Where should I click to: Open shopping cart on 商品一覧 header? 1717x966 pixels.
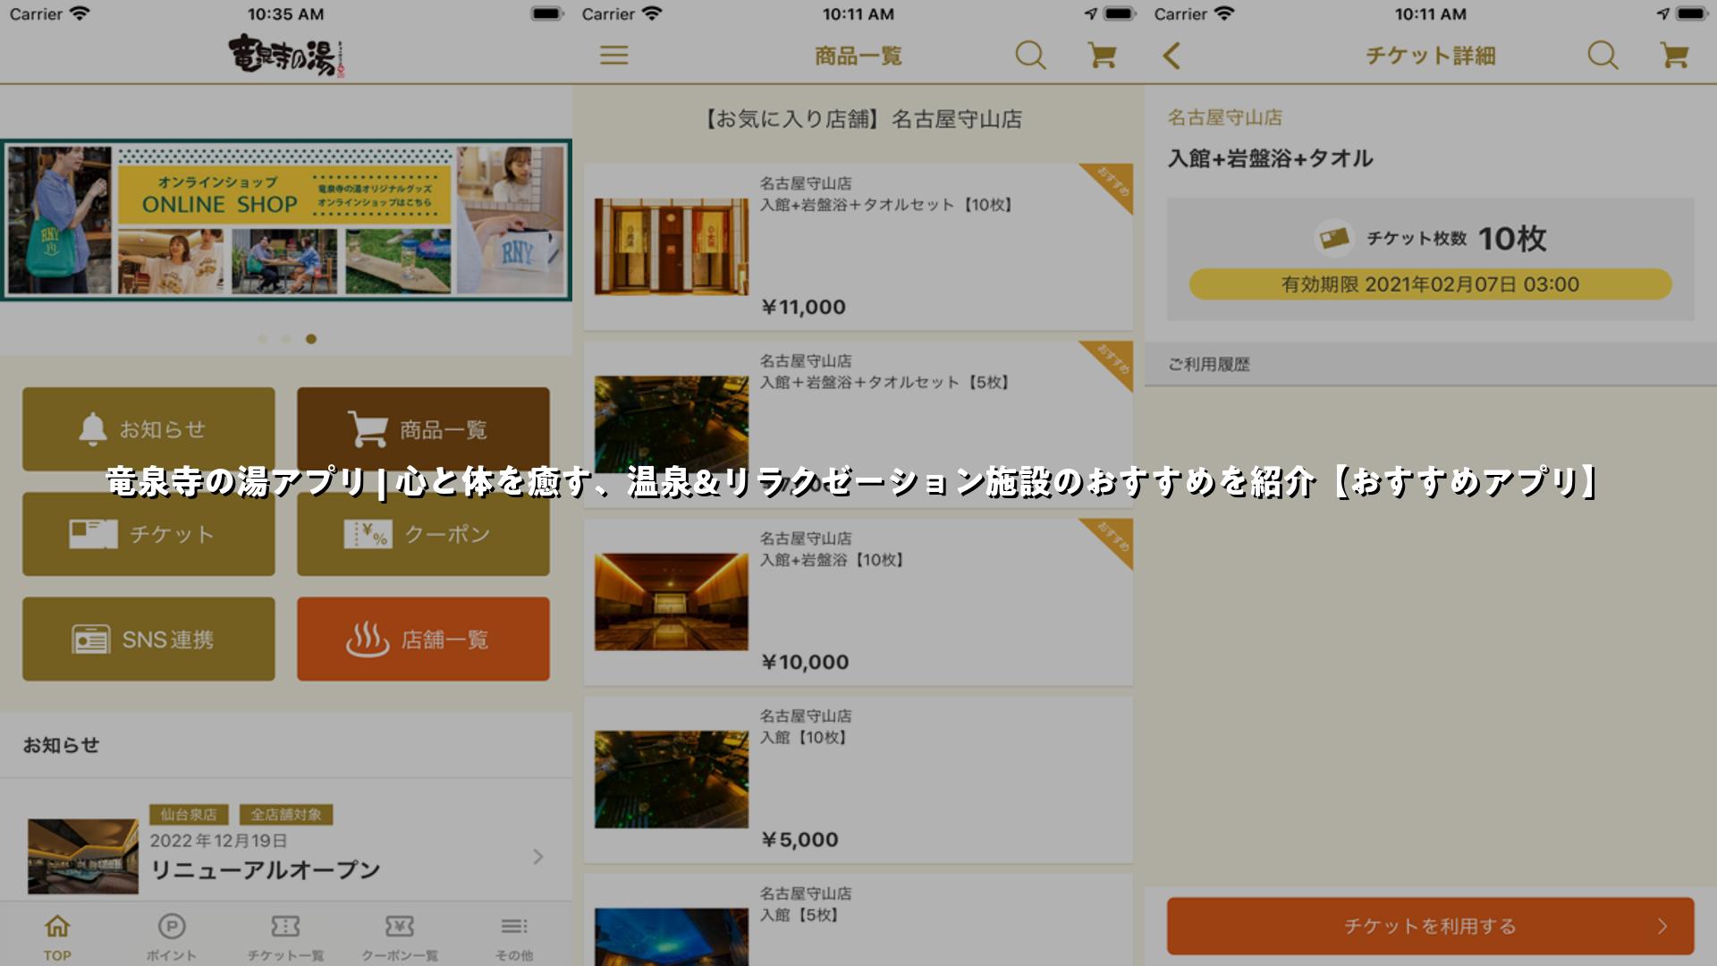coord(1102,55)
